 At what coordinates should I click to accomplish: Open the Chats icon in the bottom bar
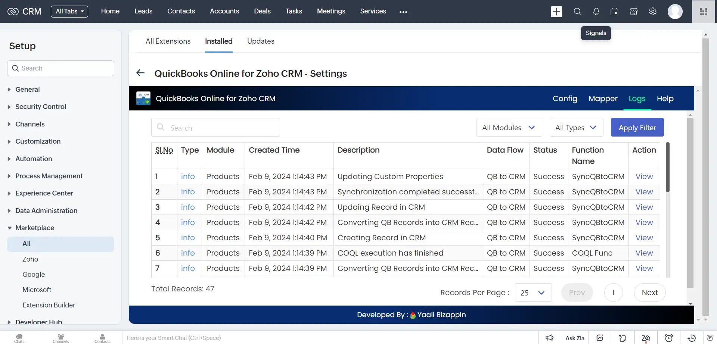(x=19, y=337)
